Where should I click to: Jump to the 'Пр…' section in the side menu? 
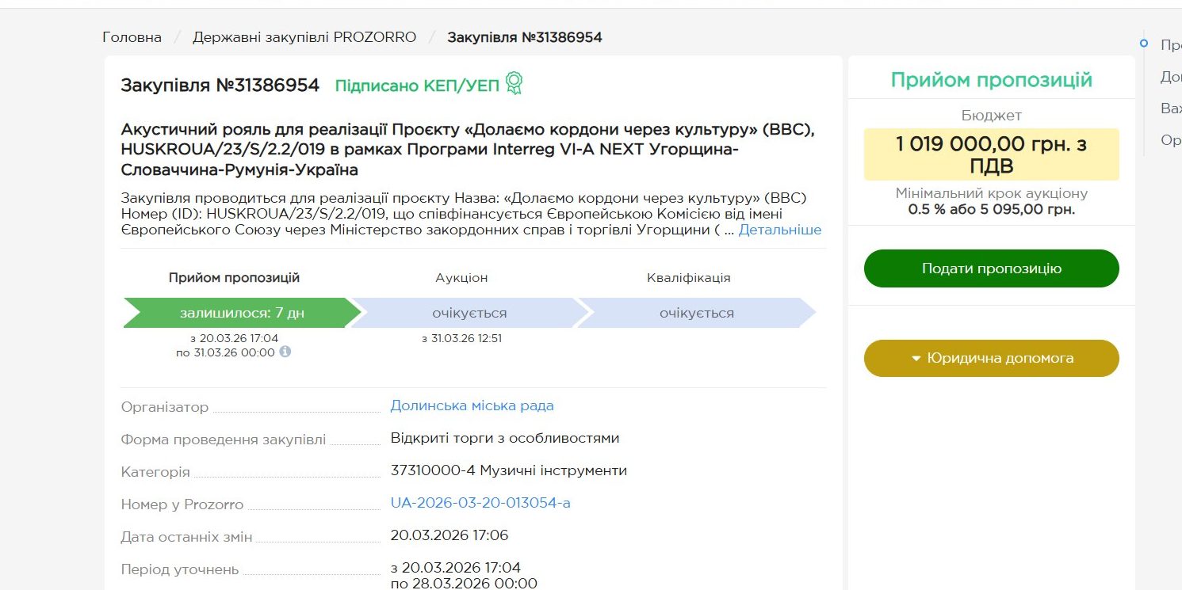1170,45
